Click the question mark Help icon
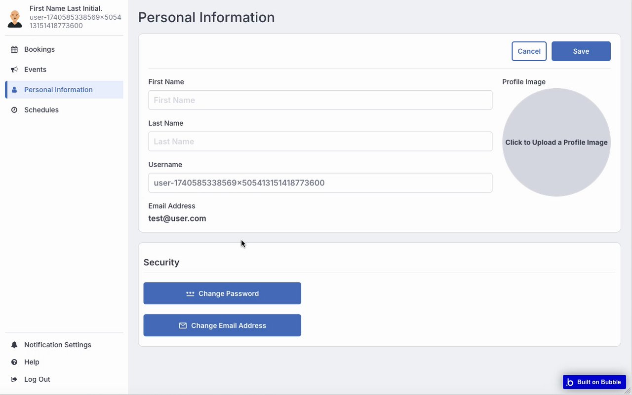Viewport: 632px width, 395px height. pos(14,362)
